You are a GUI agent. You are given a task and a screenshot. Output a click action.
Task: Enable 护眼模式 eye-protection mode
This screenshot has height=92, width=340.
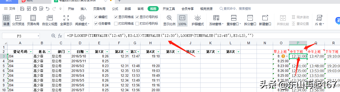tap(198, 20)
